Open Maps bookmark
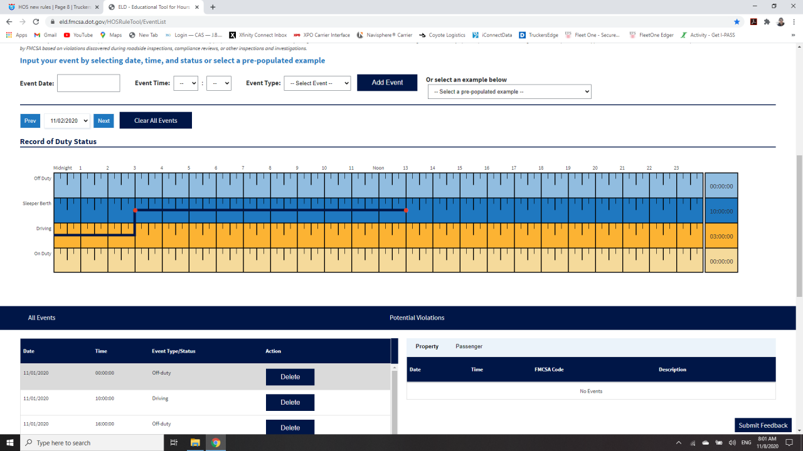This screenshot has height=451, width=803. (111, 35)
